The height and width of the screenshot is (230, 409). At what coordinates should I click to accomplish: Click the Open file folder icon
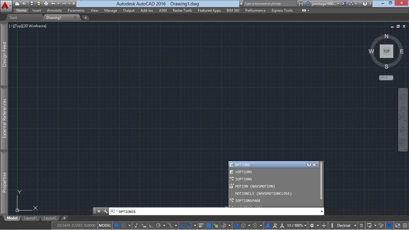tap(25, 4)
